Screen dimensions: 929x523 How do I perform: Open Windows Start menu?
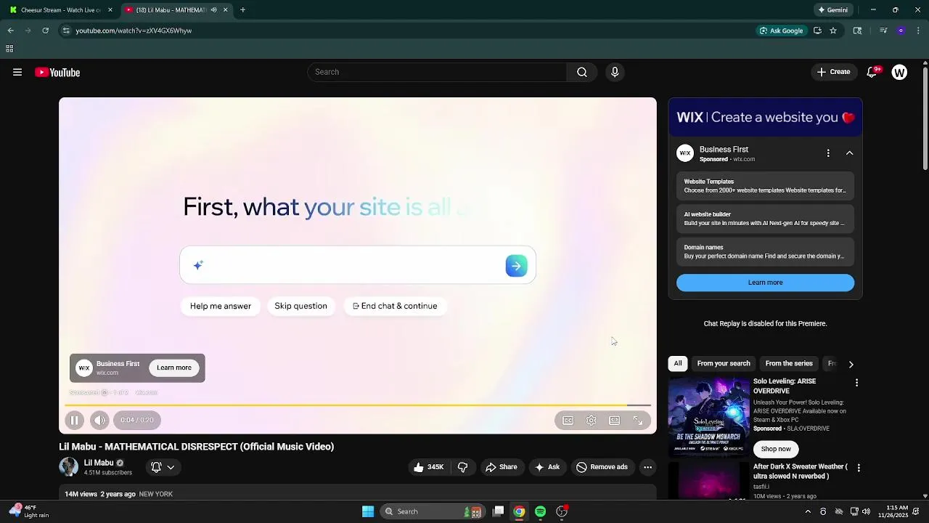tap(368, 511)
